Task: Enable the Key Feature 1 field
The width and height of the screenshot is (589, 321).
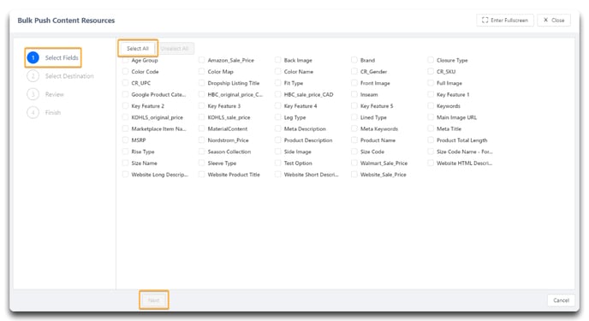Action: (x=431, y=94)
